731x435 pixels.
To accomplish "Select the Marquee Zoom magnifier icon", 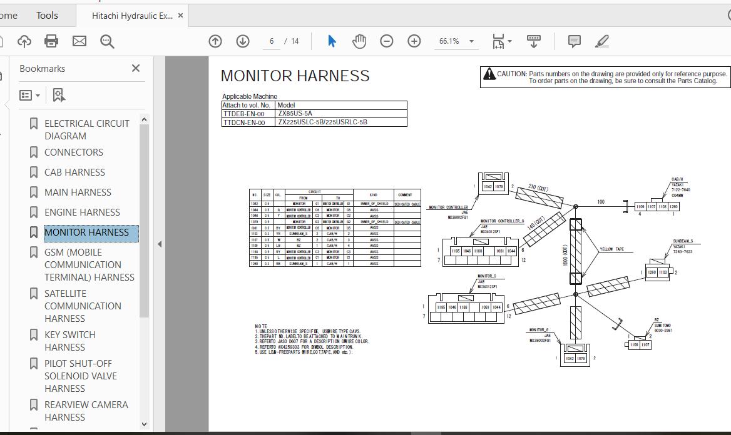I will click(106, 41).
